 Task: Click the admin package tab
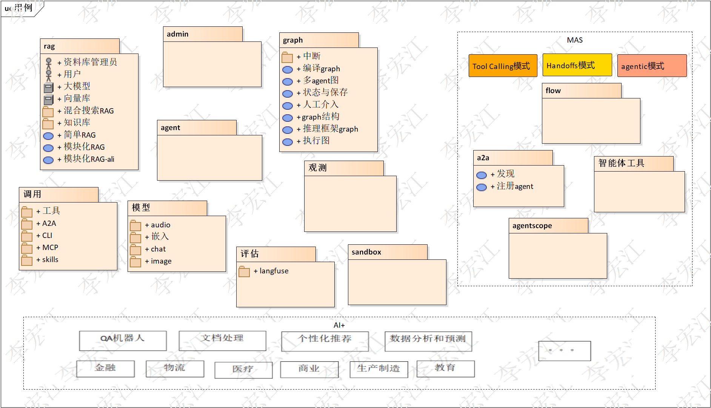click(203, 34)
